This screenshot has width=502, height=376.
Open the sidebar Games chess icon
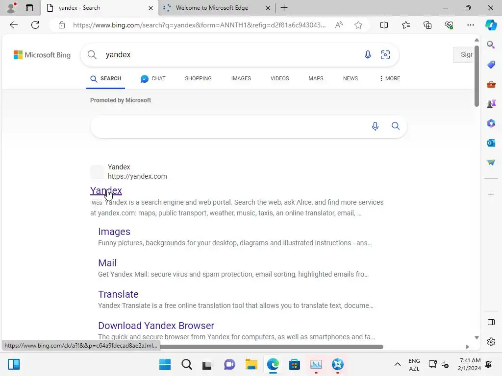tap(491, 104)
